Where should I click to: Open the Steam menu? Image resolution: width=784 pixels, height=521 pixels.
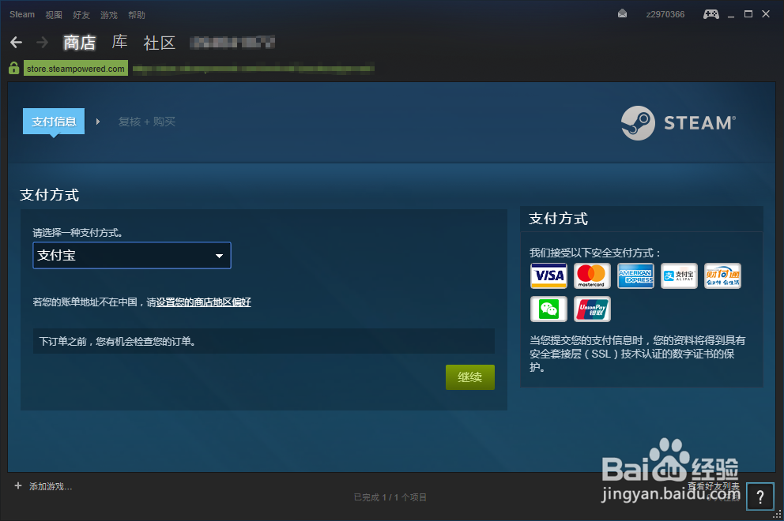pos(22,14)
